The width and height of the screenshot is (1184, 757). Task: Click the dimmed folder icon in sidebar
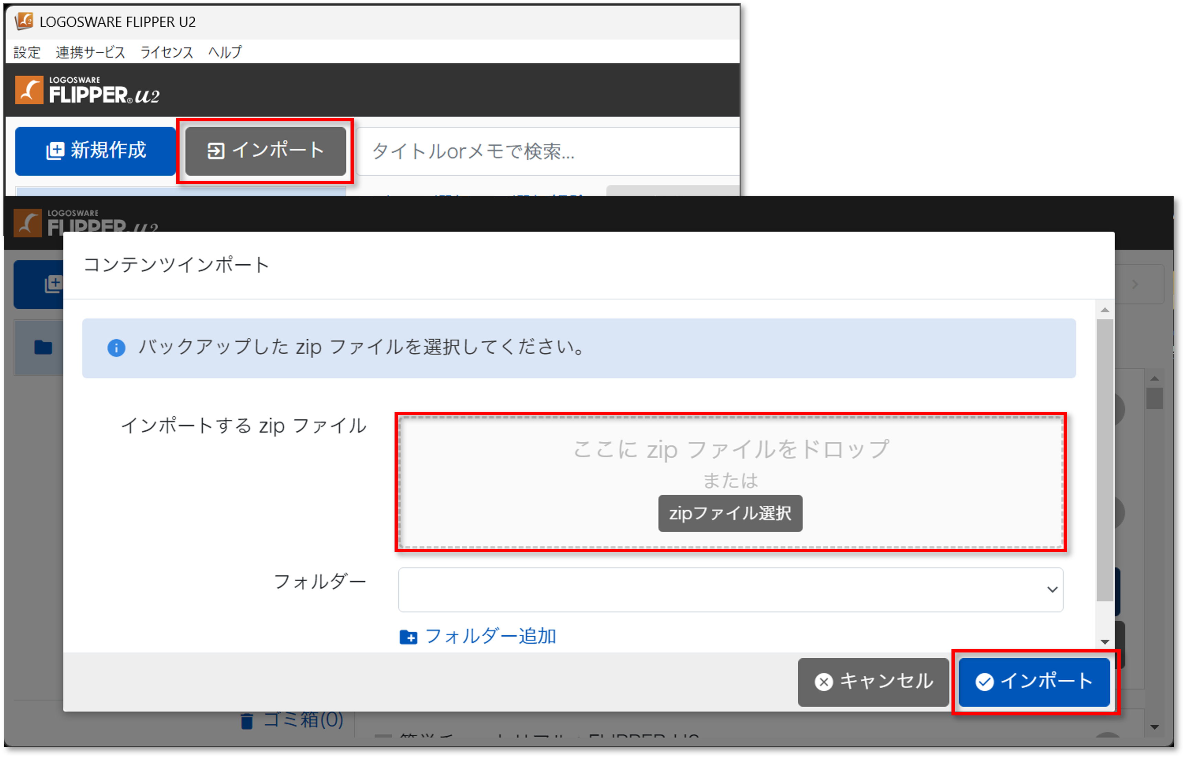[43, 348]
